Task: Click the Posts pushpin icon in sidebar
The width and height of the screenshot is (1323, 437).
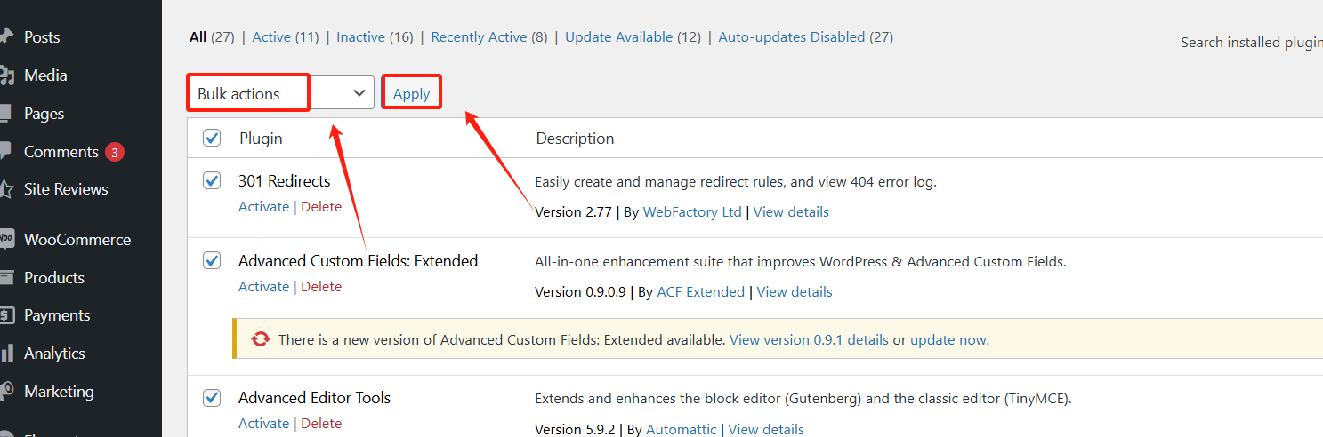Action: [6, 37]
